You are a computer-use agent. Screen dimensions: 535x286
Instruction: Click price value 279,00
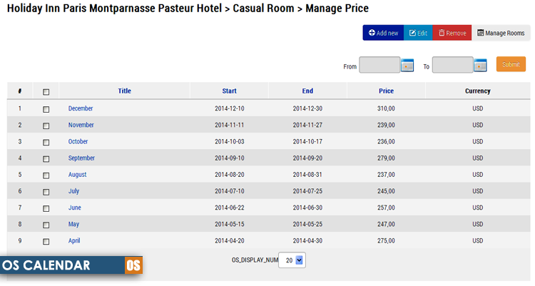pos(386,158)
